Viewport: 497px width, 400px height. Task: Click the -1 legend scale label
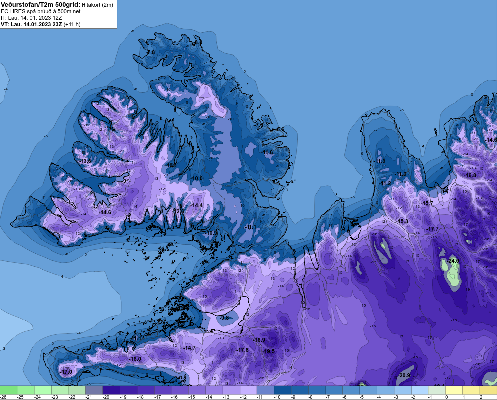[430, 397]
